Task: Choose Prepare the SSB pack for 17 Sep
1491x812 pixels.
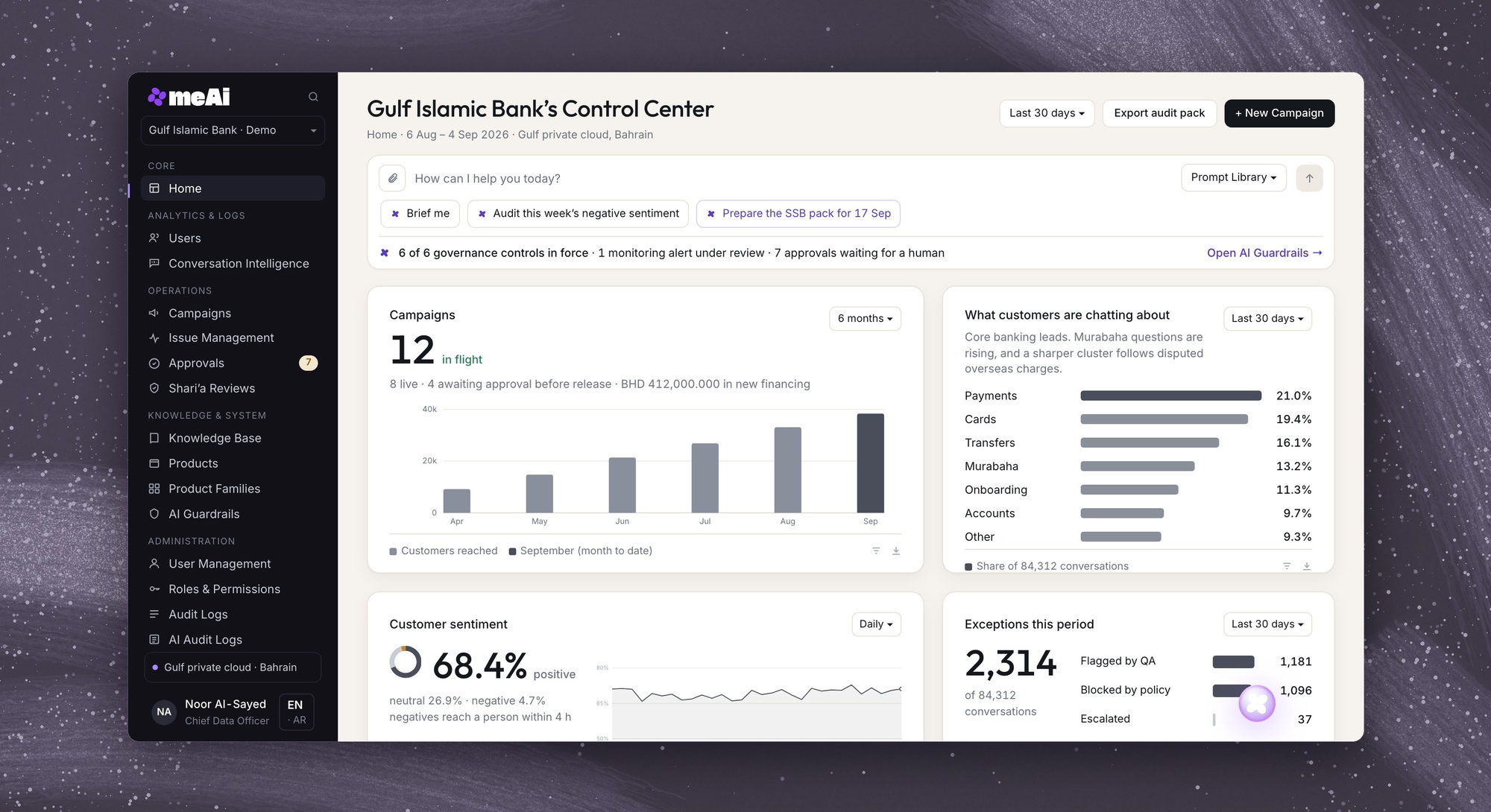Action: point(798,214)
